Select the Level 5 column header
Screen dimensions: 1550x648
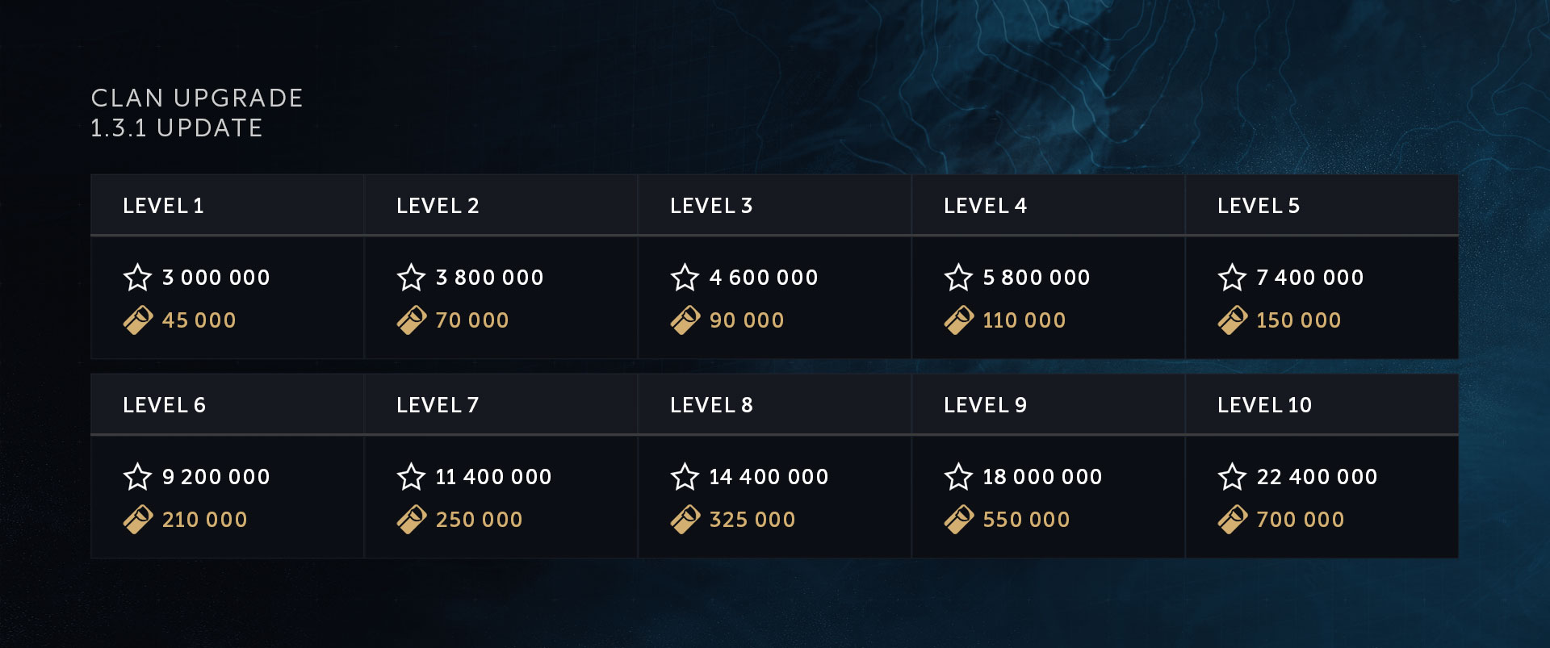pos(1259,206)
